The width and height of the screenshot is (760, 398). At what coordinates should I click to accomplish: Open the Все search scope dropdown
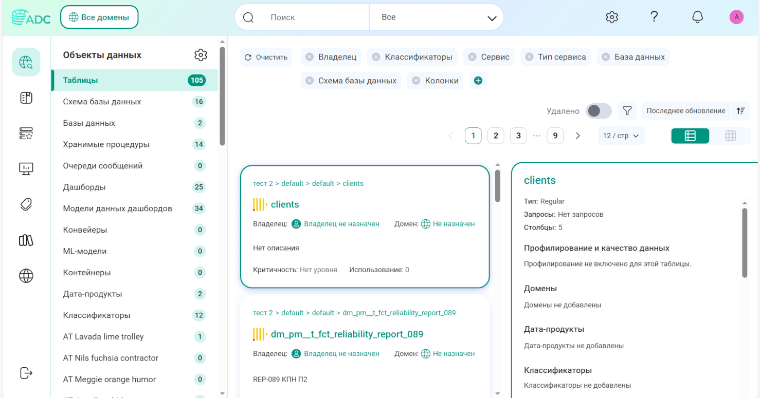pyautogui.click(x=437, y=17)
